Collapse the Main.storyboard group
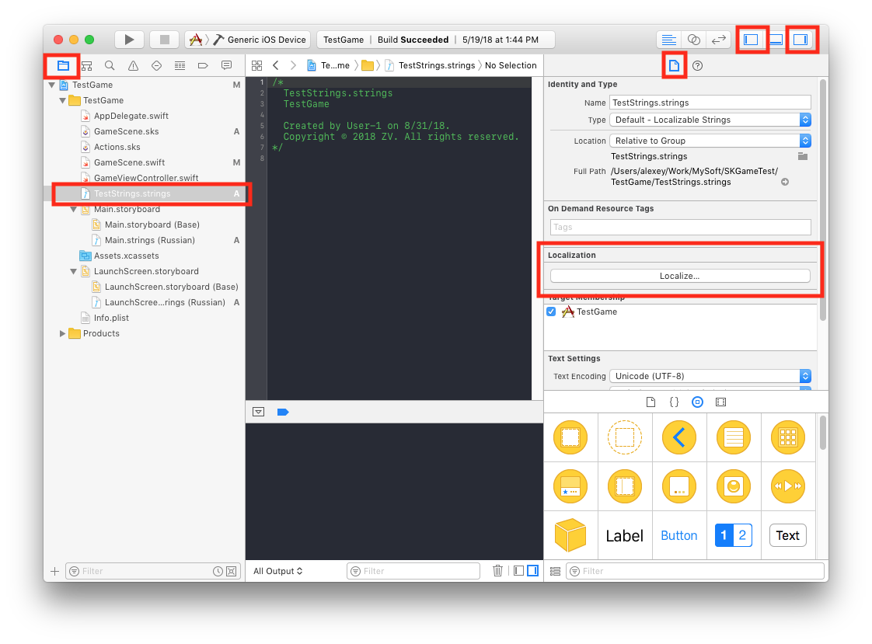Screen dimensions: 872x644 (74, 209)
